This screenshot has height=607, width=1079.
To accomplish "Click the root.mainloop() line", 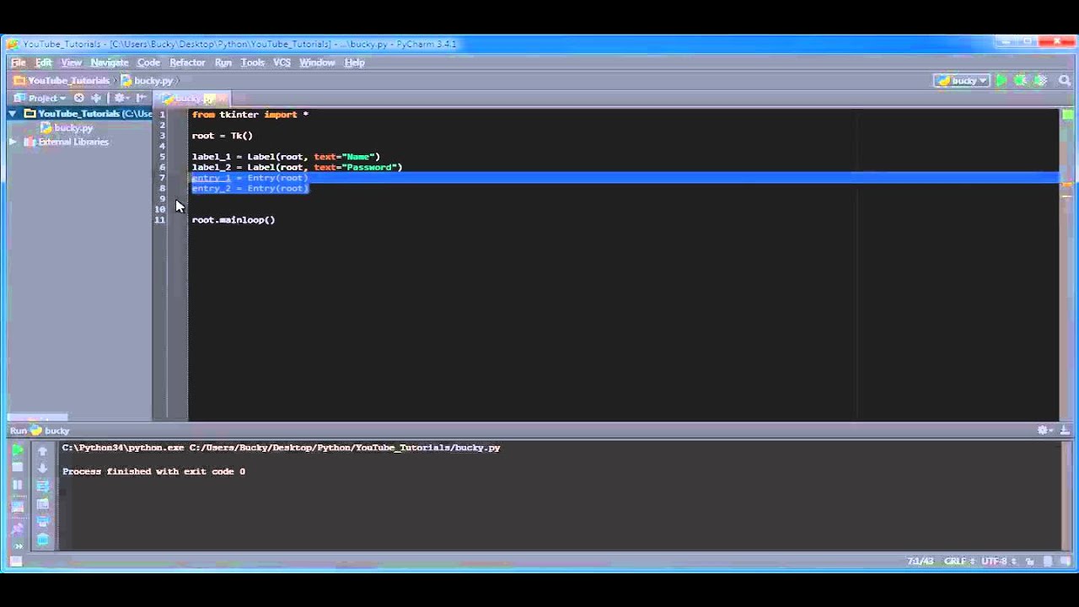I will tap(234, 220).
